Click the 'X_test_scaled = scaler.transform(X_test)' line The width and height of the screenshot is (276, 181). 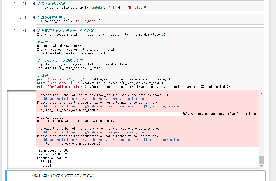coord(72,53)
